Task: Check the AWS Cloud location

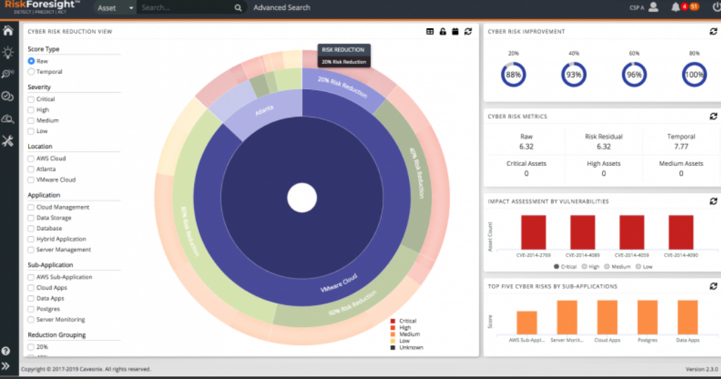Action: pyautogui.click(x=31, y=158)
